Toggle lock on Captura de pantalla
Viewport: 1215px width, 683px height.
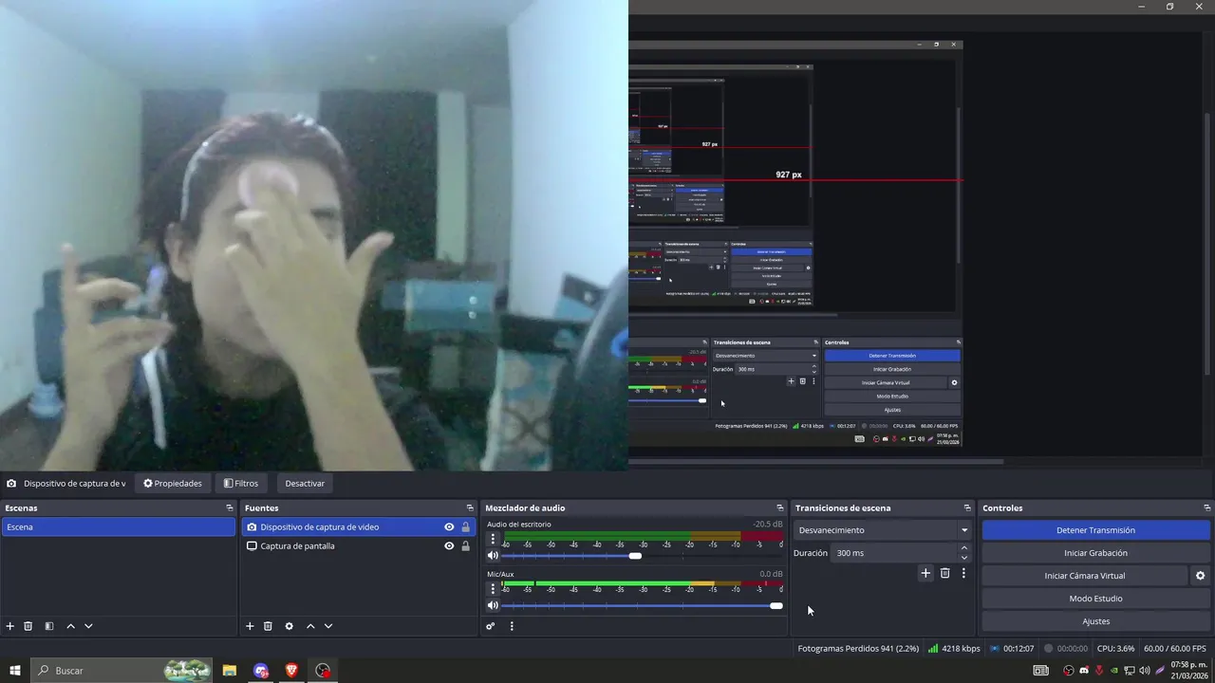465,546
